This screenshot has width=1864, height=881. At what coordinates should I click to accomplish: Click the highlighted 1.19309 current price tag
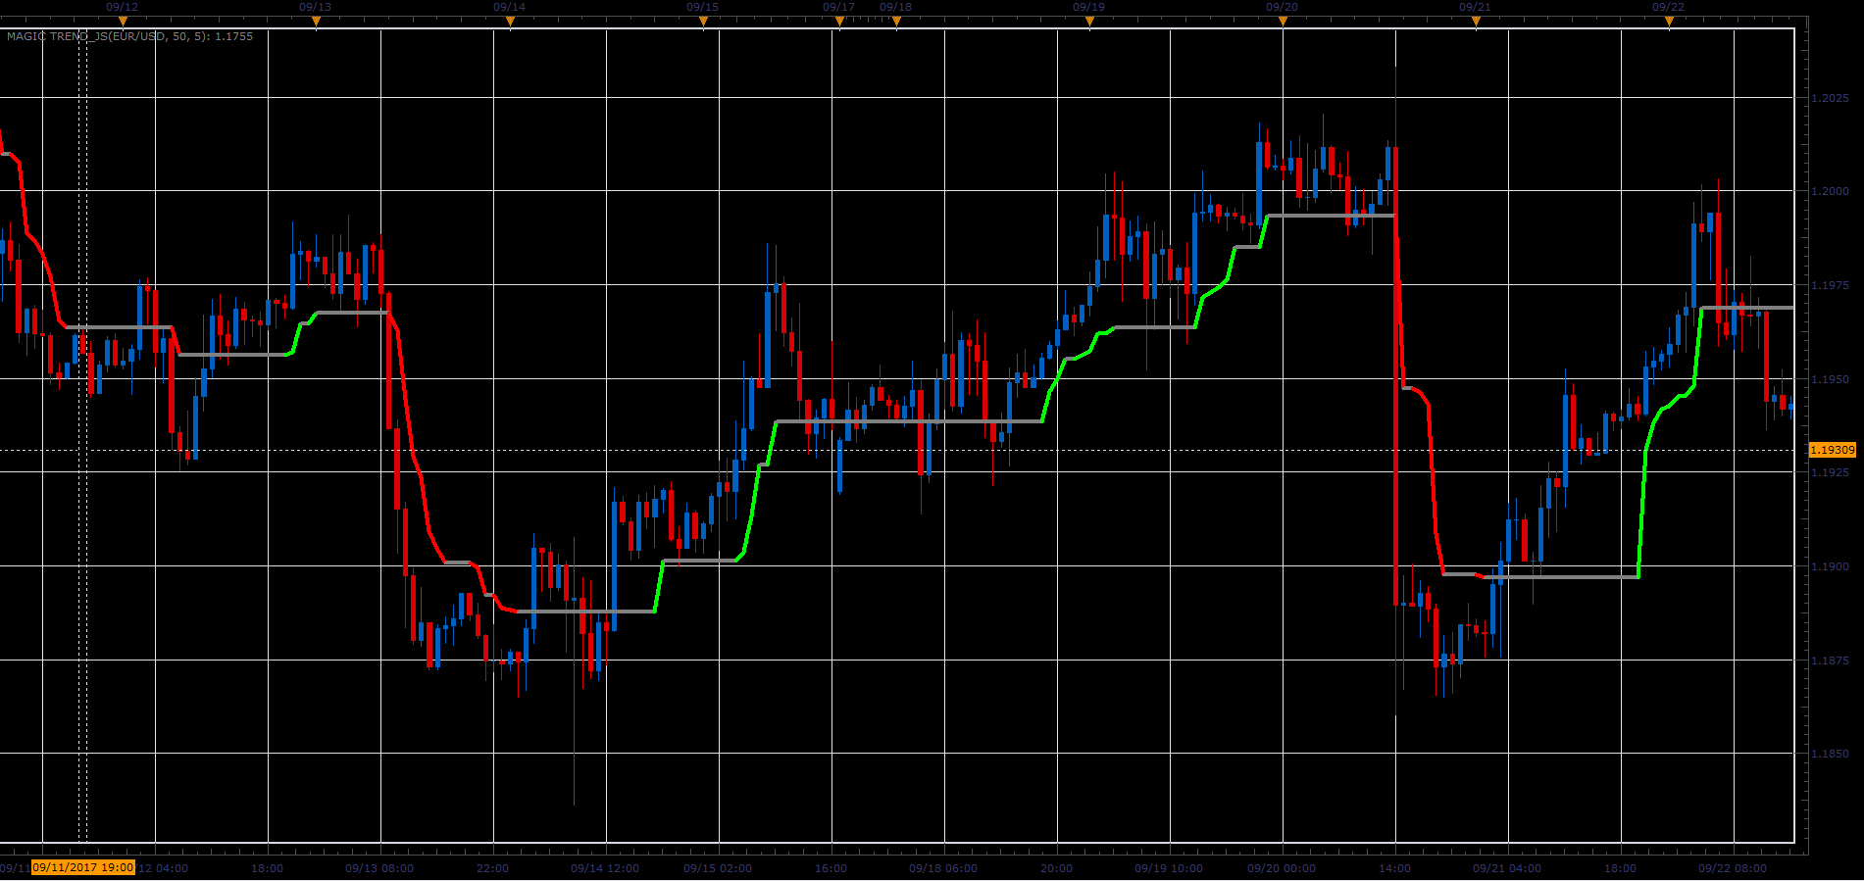point(1832,450)
